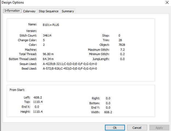The height and width of the screenshot is (131, 171).
Task: Click the From Start label
Action: pos(17,90)
